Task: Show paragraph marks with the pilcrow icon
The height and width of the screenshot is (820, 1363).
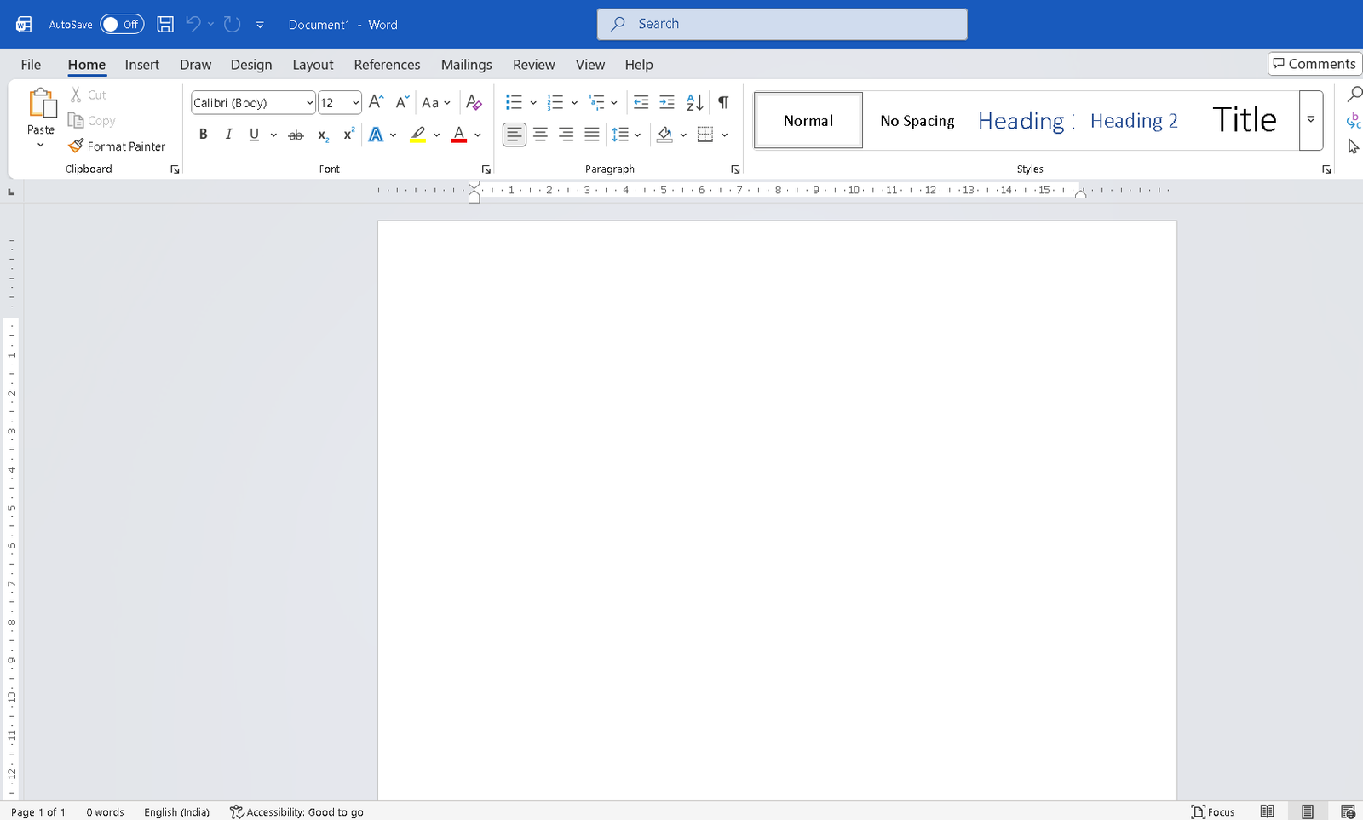Action: point(723,103)
